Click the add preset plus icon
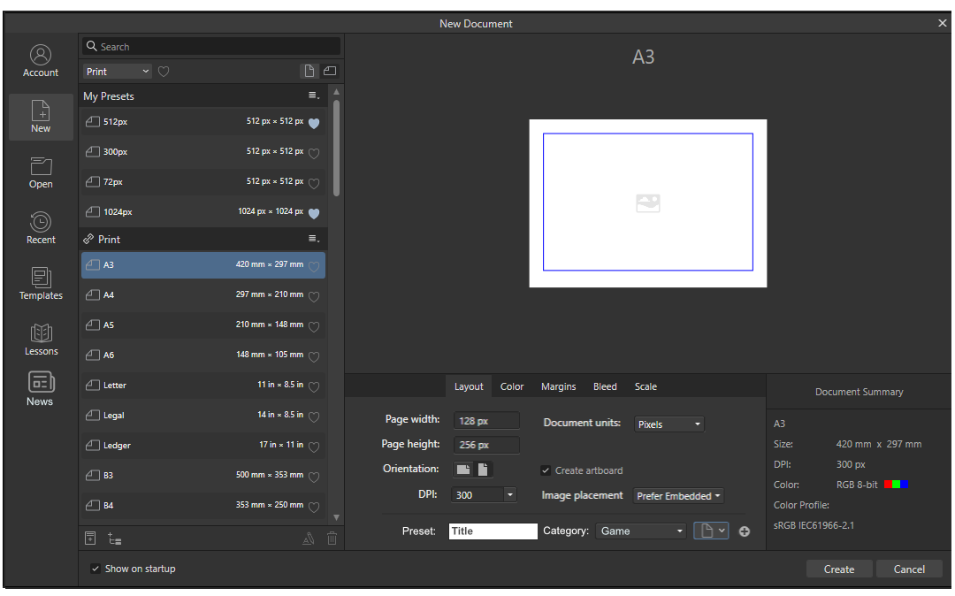 coord(745,531)
